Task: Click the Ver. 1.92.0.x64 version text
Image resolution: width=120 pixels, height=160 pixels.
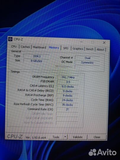Action: click(x=36, y=137)
